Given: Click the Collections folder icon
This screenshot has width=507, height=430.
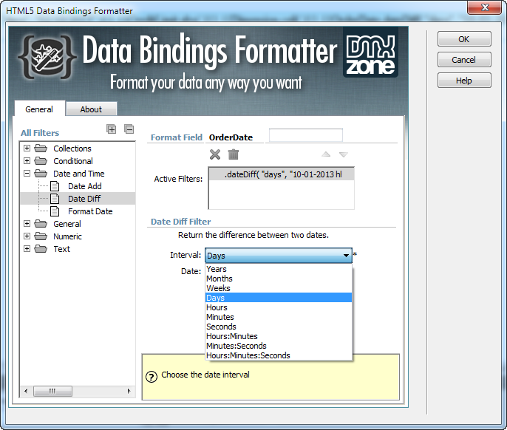Looking at the screenshot, I should click(41, 149).
